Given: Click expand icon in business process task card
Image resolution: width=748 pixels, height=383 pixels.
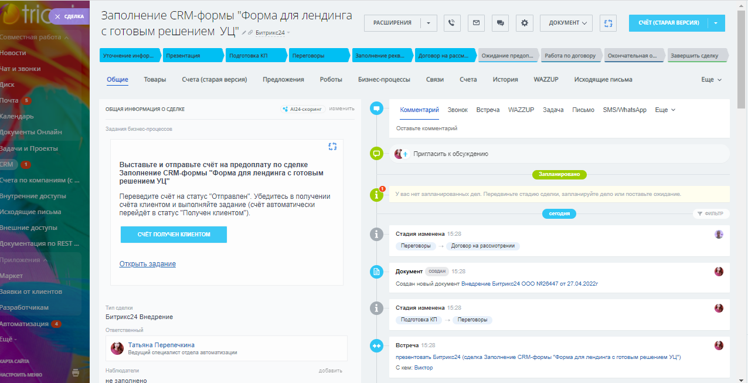Looking at the screenshot, I should pos(332,147).
